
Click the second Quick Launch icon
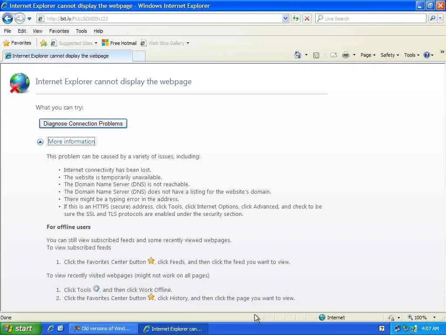(61, 329)
